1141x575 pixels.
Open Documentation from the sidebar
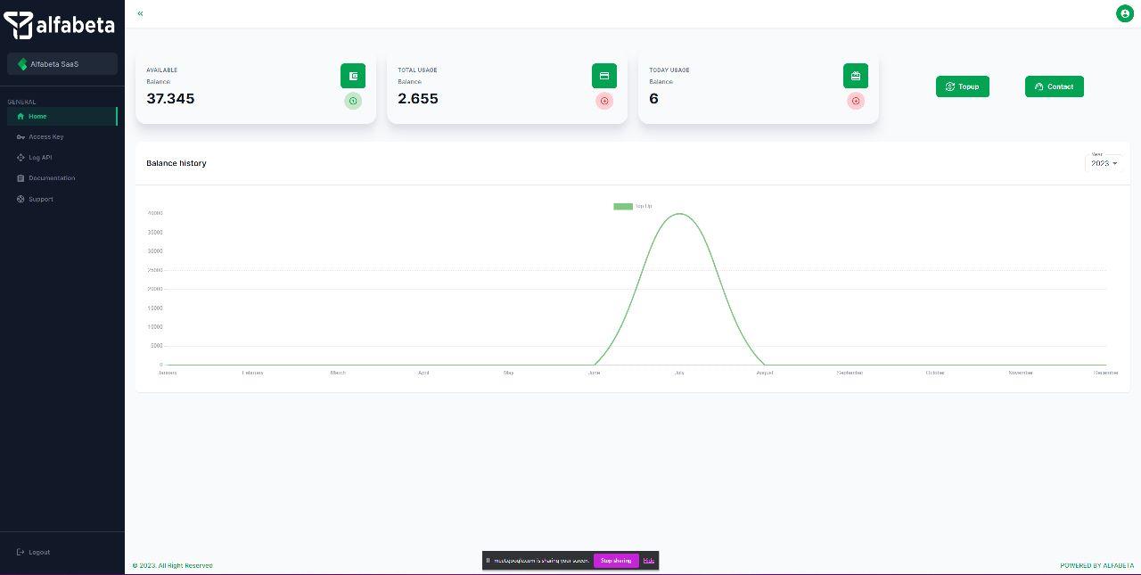51,178
